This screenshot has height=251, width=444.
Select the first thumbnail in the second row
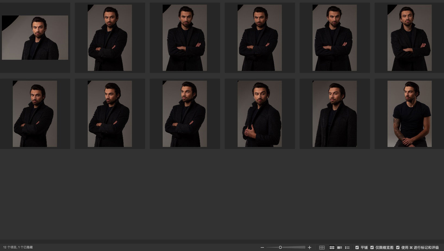click(x=35, y=114)
